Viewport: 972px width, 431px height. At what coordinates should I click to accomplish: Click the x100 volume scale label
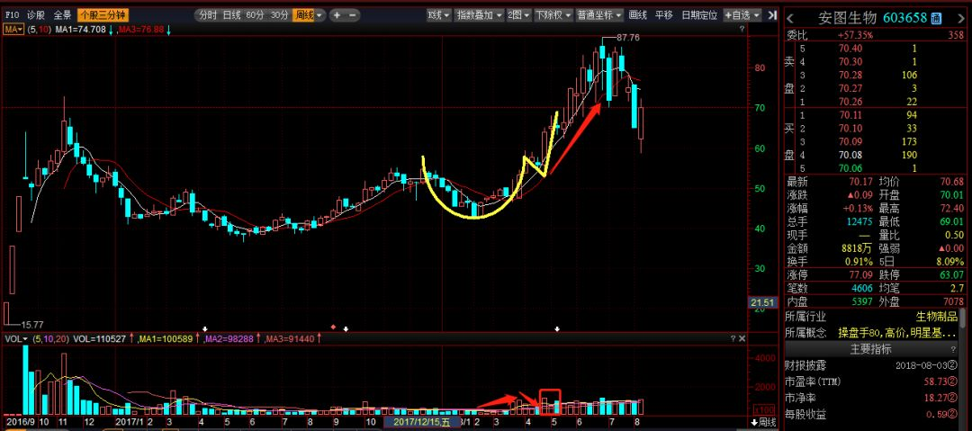pyautogui.click(x=762, y=410)
